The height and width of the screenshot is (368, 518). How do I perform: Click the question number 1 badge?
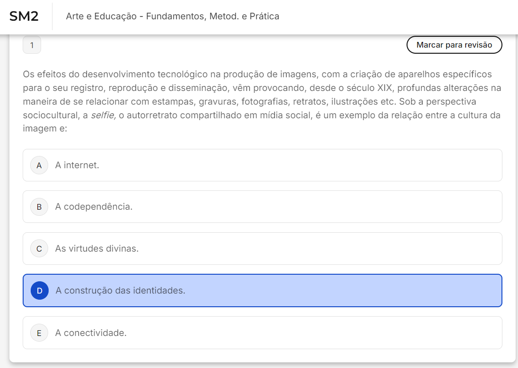click(x=32, y=45)
